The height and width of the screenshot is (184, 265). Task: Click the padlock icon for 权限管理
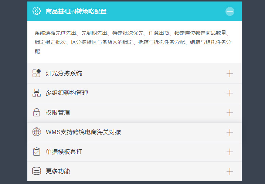tap(37, 112)
